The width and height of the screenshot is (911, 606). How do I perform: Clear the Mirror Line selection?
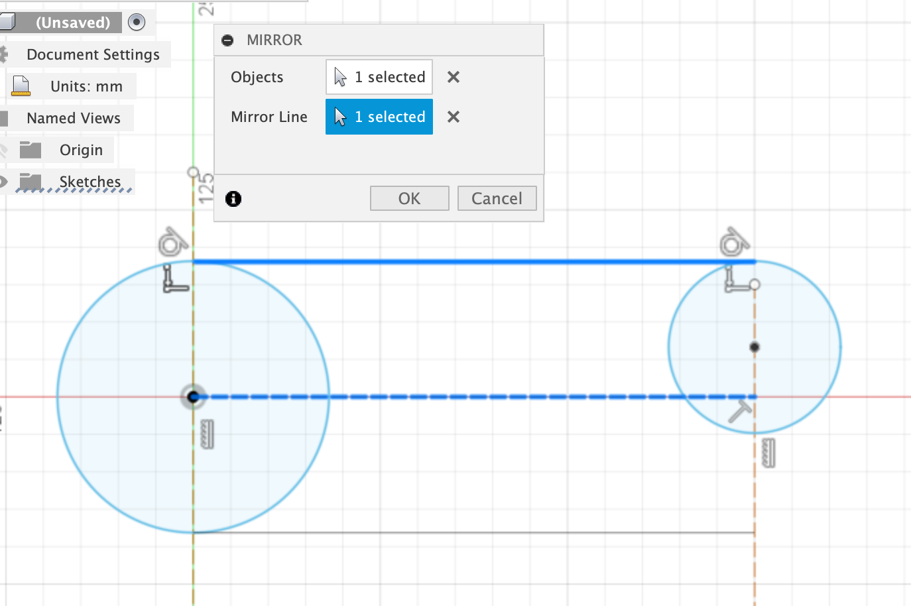(x=454, y=117)
